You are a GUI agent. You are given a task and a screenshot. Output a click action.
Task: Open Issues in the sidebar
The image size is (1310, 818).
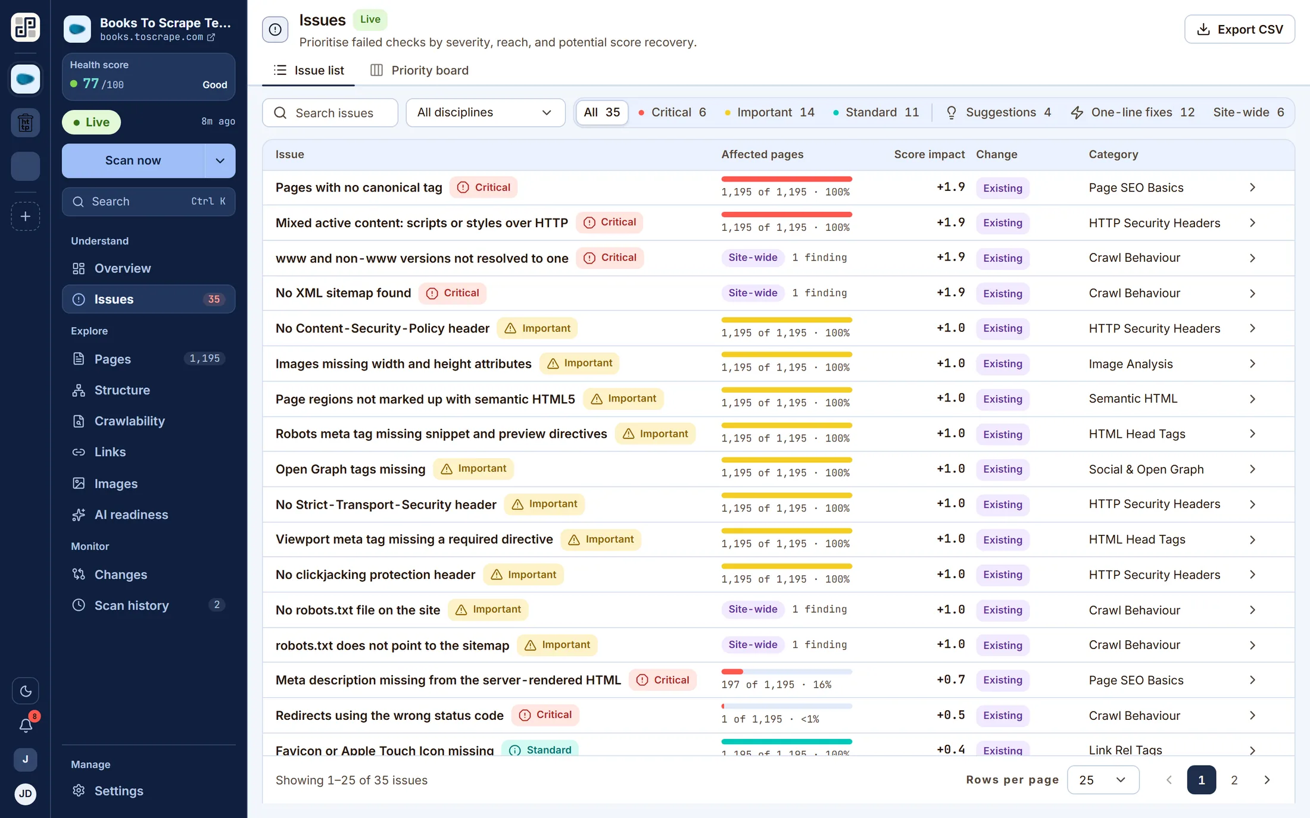point(149,299)
